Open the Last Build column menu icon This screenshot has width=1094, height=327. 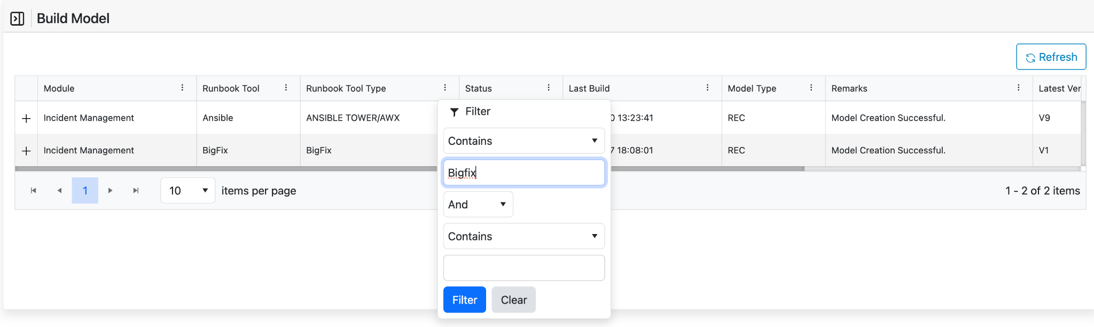[x=707, y=88]
